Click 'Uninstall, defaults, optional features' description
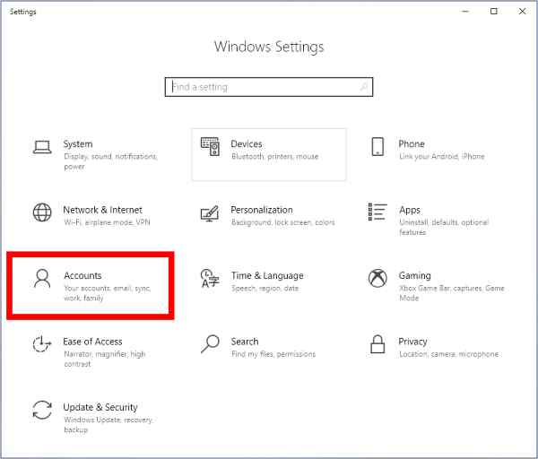This screenshot has height=459, width=538. [444, 227]
